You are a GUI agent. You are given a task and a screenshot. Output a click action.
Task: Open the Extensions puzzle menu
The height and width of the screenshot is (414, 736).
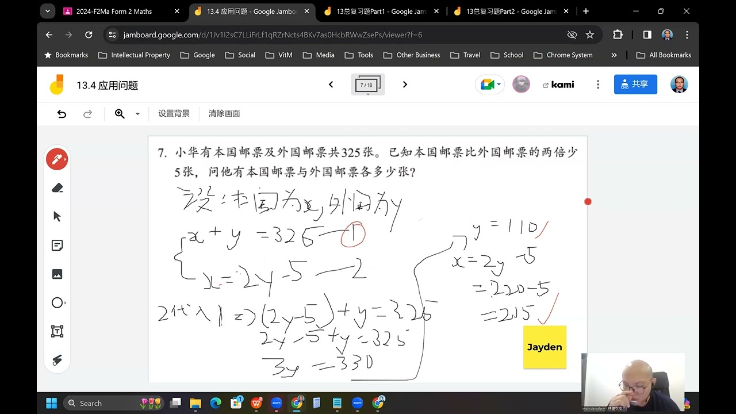pyautogui.click(x=618, y=35)
